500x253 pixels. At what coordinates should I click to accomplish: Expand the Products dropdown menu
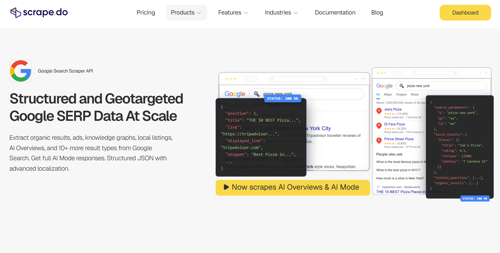tap(186, 13)
